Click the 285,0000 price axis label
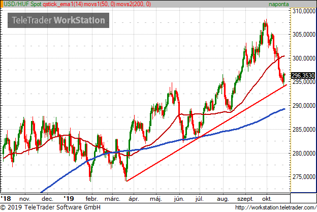Image resolution: width=317 pixels, height=212 pixels. pos(304,130)
